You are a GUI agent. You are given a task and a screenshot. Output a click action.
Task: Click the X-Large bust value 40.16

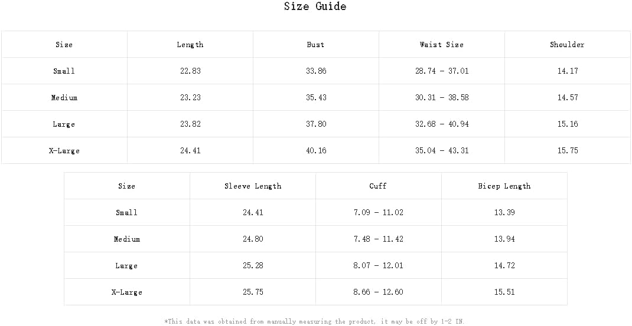pyautogui.click(x=316, y=151)
